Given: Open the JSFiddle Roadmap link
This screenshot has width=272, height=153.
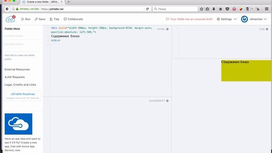Looking at the screenshot, I should [x=23, y=94].
